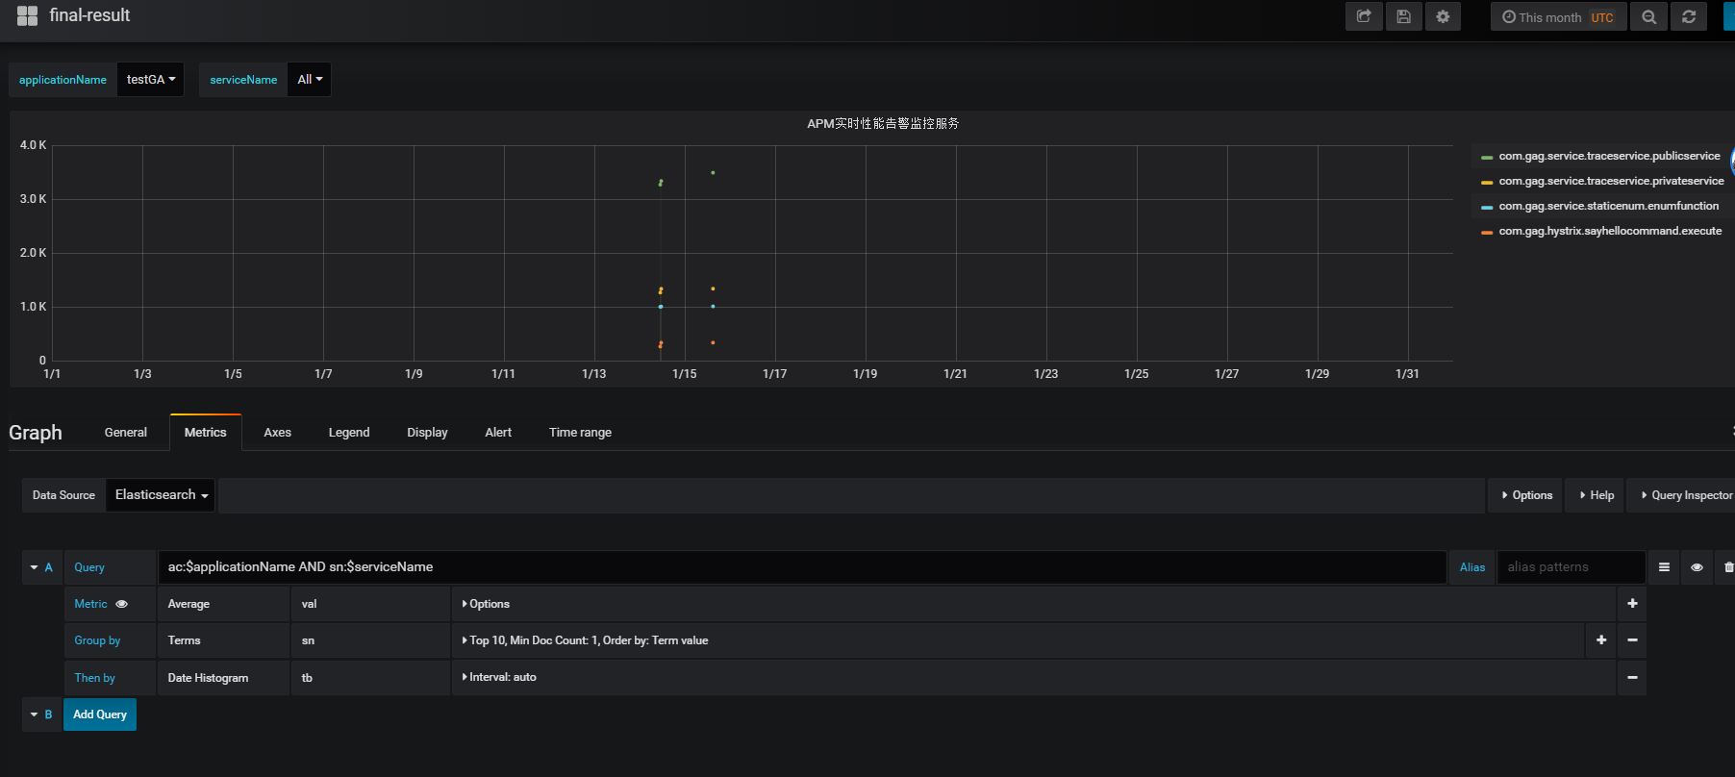Remove Terms group by with minus icon

click(x=1632, y=640)
